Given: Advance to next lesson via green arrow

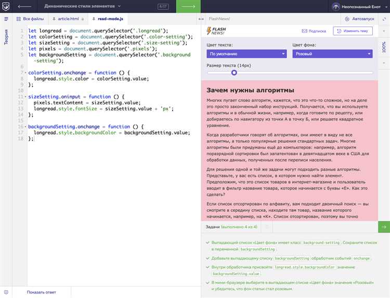Looking at the screenshot, I should click(x=189, y=6).
